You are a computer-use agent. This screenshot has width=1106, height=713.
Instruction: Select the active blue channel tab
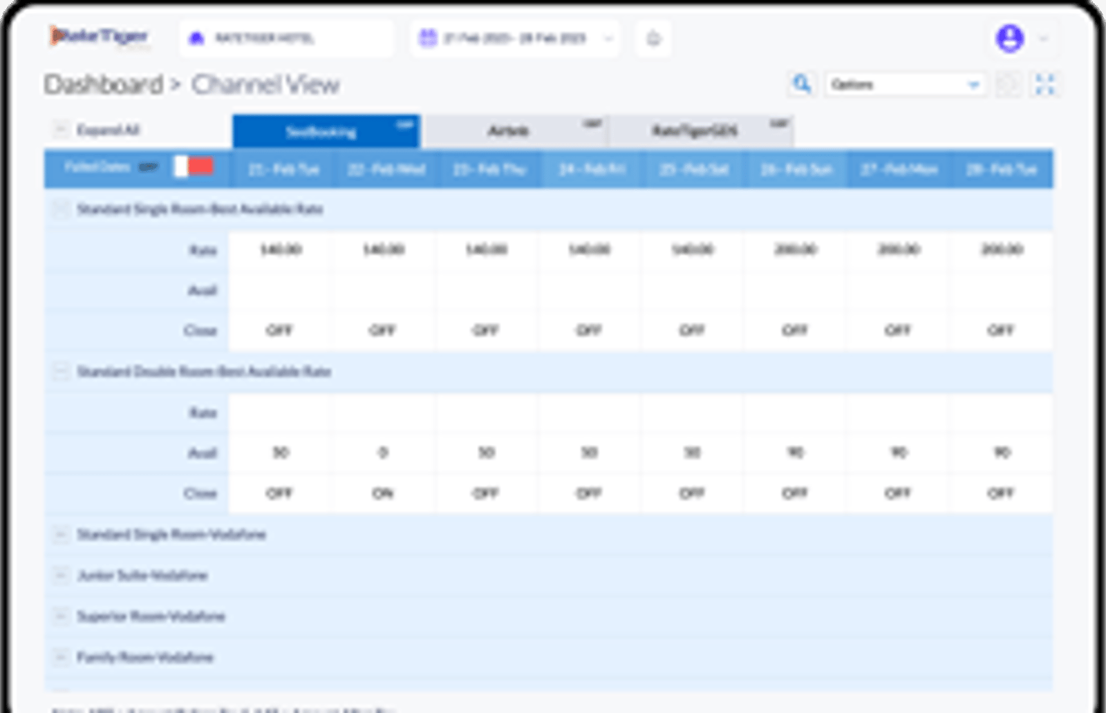326,131
